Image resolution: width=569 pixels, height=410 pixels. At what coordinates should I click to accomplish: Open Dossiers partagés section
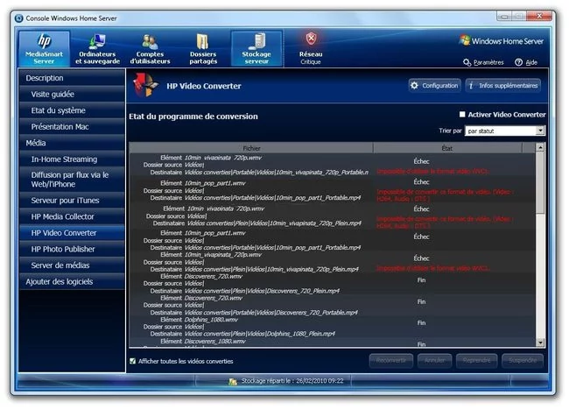(x=203, y=49)
